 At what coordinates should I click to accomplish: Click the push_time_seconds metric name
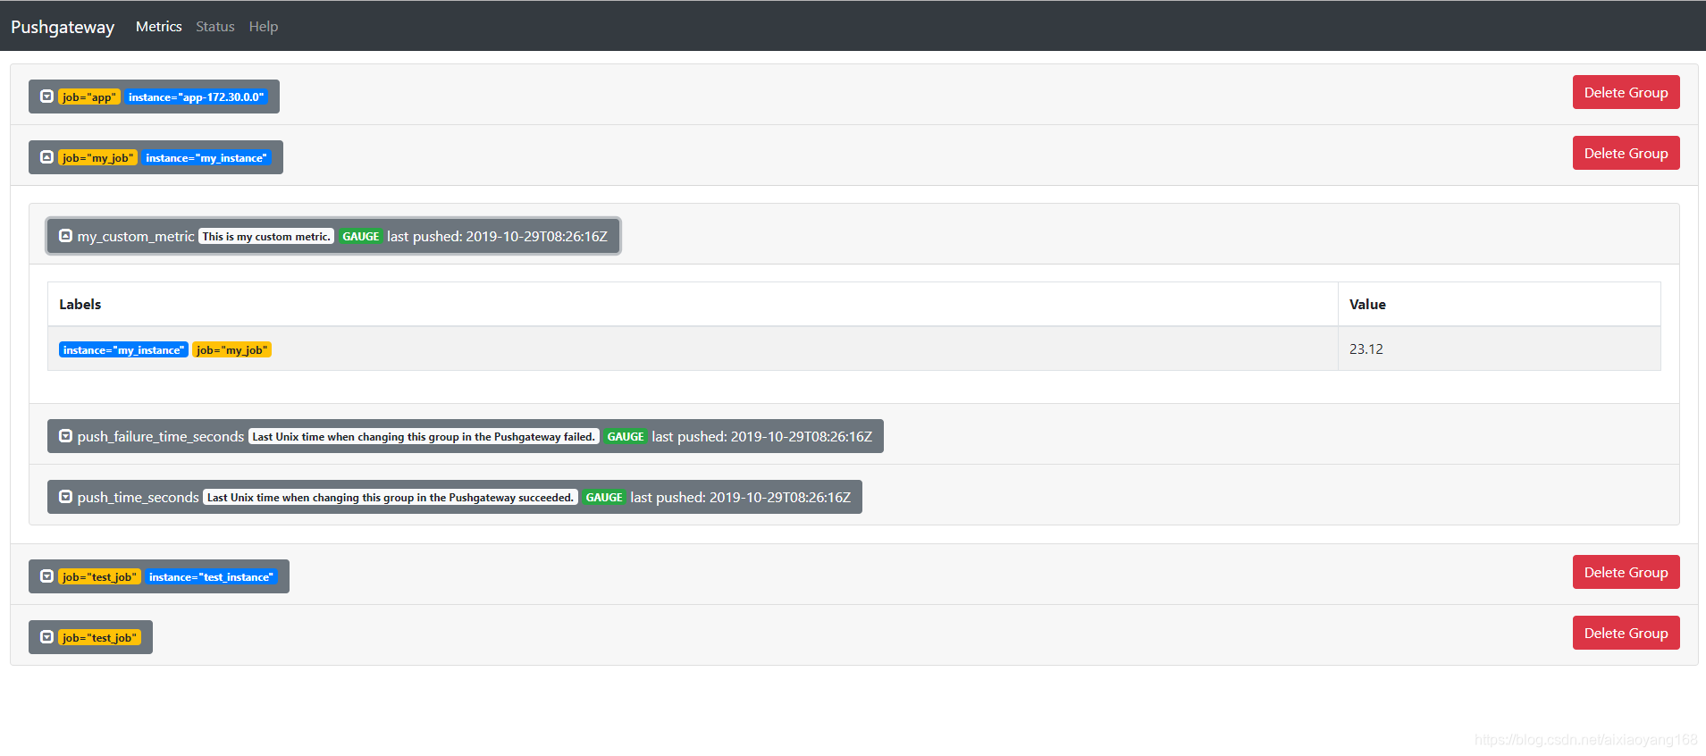(x=139, y=498)
